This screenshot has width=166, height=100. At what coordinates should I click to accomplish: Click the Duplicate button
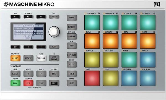(x=72, y=55)
